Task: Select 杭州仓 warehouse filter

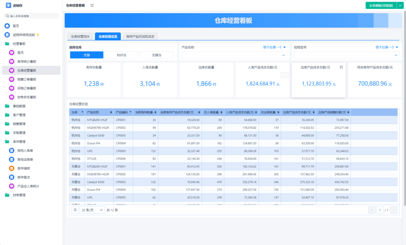Action: point(122,55)
